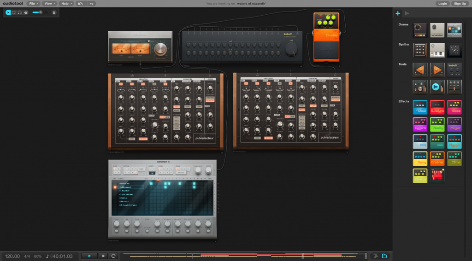Add the TubeD effect pedal
This screenshot has width=472, height=261.
(x=420, y=107)
